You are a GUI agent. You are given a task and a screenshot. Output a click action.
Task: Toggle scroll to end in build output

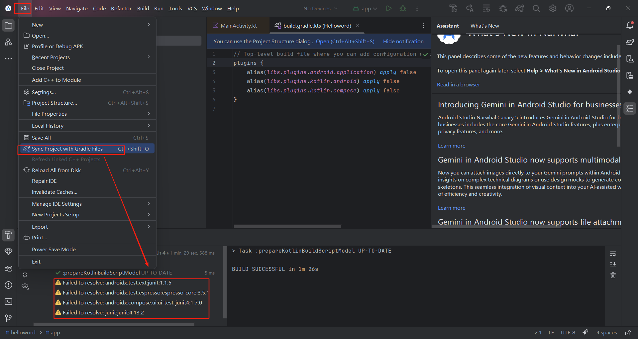(x=613, y=265)
